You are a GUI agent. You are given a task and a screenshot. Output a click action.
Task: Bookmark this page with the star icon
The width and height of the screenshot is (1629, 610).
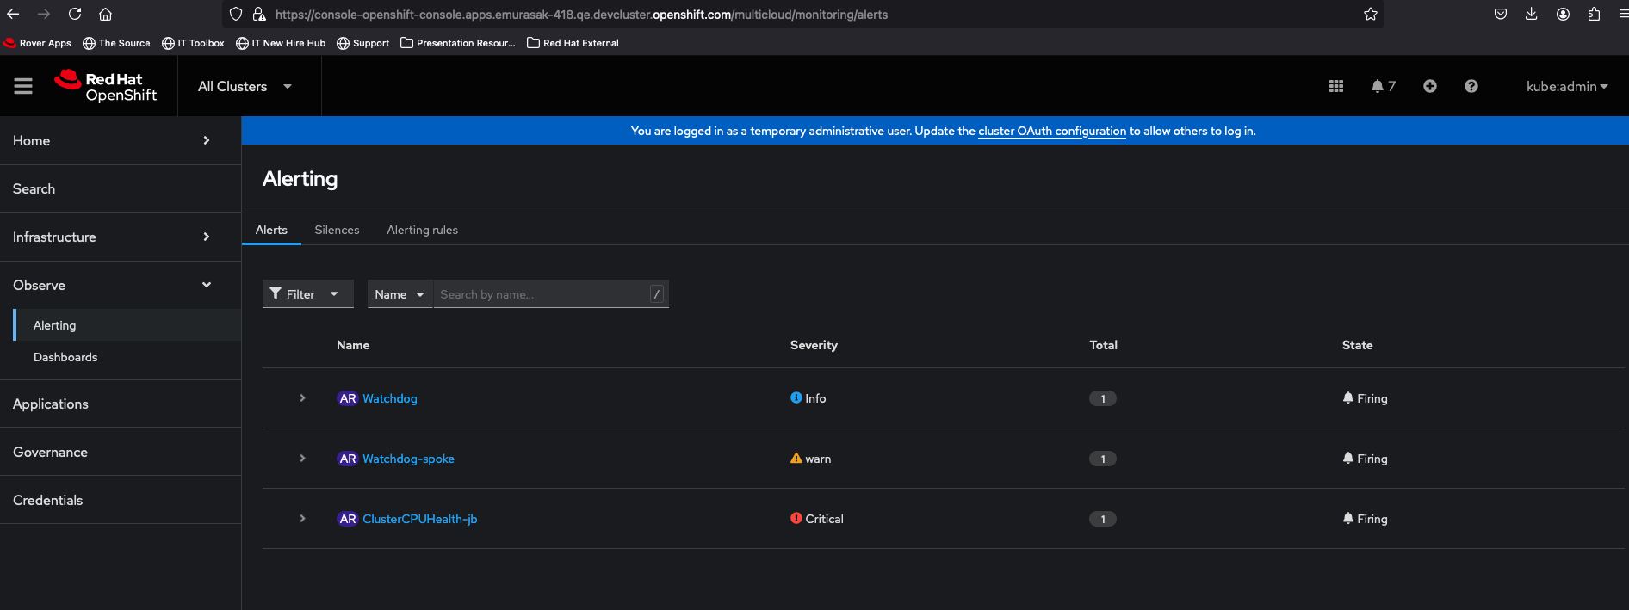tap(1371, 14)
